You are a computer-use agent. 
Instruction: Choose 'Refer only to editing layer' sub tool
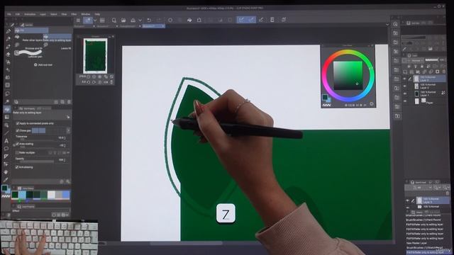click(57, 38)
